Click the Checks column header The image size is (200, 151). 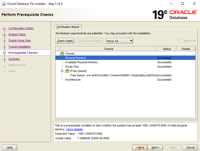click(x=108, y=49)
